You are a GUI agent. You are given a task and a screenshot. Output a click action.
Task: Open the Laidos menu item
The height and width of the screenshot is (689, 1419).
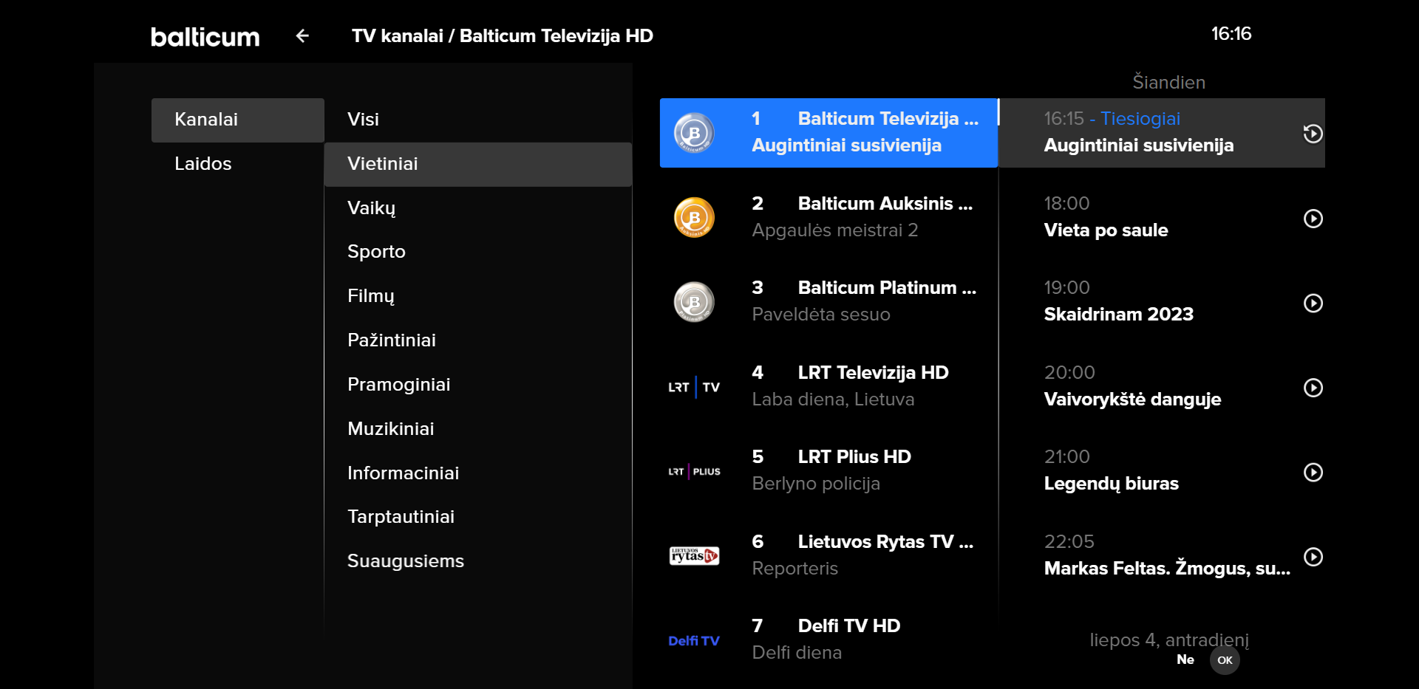pyautogui.click(x=238, y=164)
